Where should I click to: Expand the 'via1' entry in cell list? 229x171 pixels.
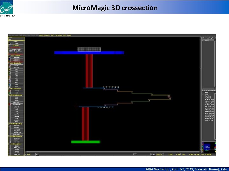203,94
